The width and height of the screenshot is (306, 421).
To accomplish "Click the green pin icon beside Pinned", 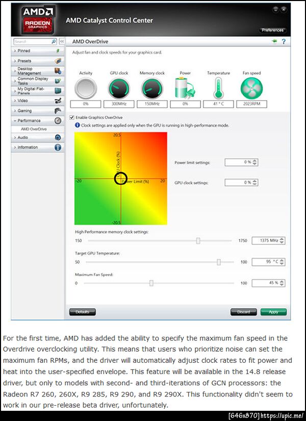I will coord(58,51).
